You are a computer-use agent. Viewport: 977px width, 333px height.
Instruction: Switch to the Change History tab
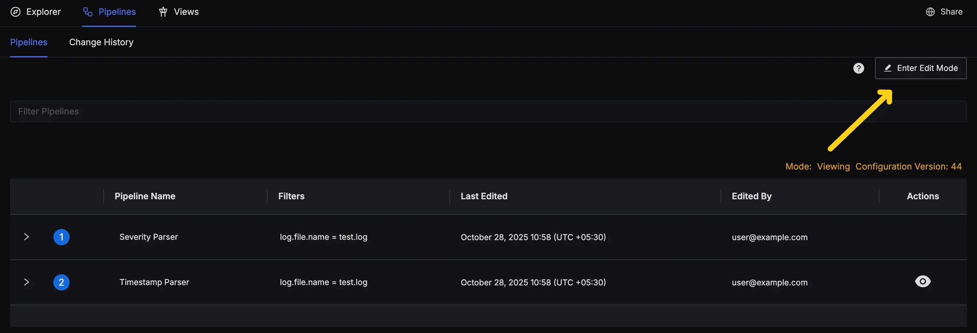(101, 42)
